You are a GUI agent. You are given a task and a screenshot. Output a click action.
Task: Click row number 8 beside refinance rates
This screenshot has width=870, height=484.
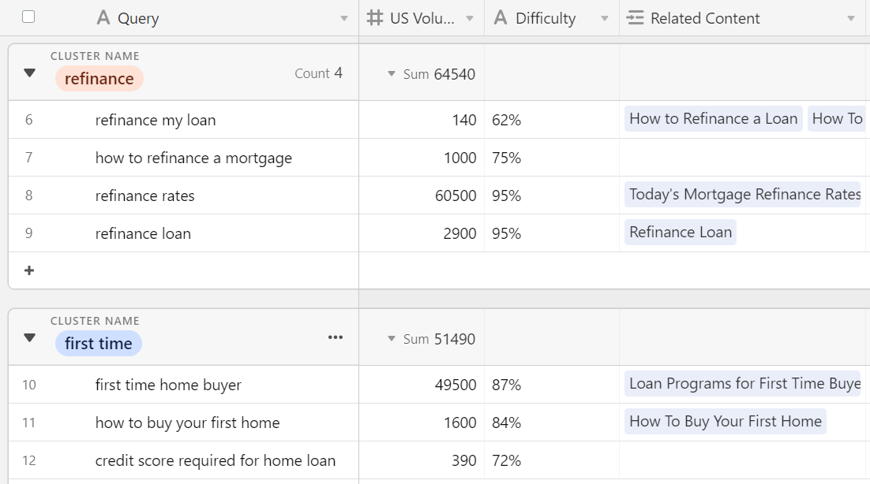[28, 195]
